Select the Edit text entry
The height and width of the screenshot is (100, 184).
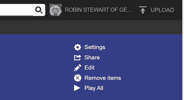pyautogui.click(x=89, y=68)
